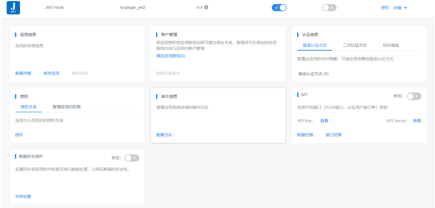The height and width of the screenshot is (208, 435).
Task: Select the 登录认证方式 tab
Action: click(x=314, y=45)
